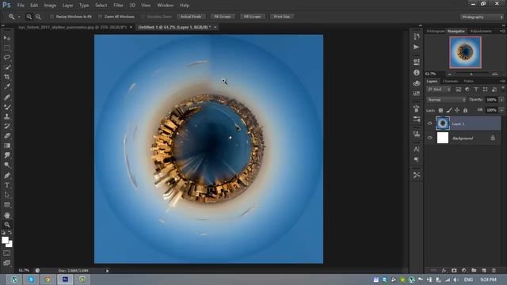Image resolution: width=507 pixels, height=285 pixels.
Task: Toggle pixel layer filter in Layers panel
Action: (x=458, y=89)
